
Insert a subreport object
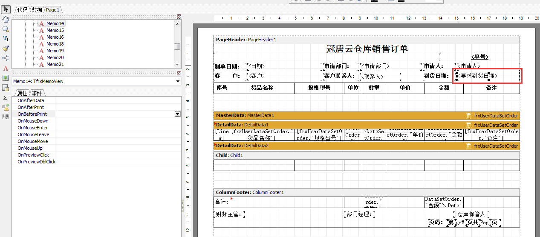pyautogui.click(x=6, y=88)
